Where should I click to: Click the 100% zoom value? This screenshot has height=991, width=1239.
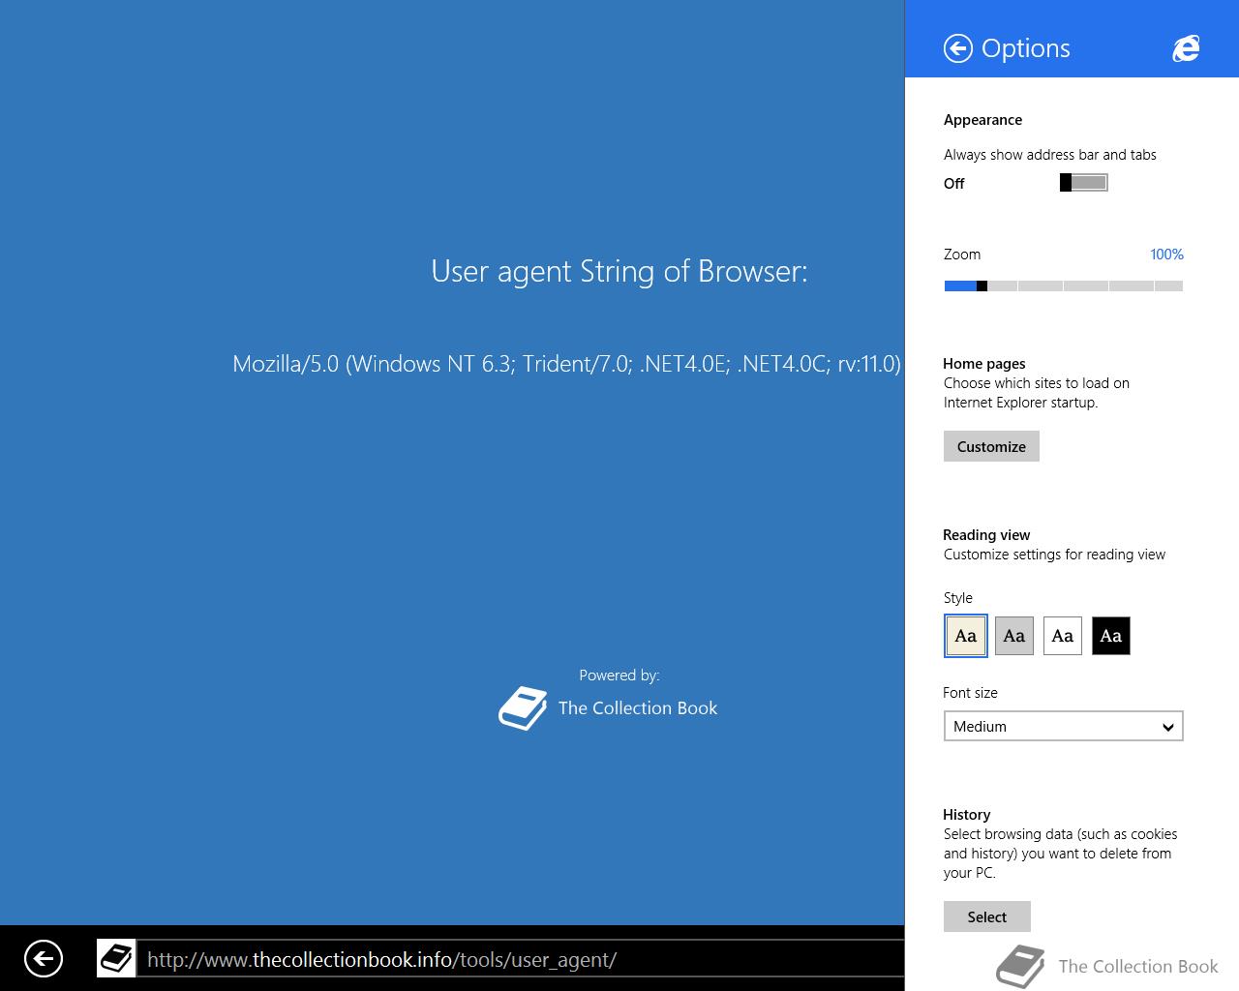point(1166,255)
